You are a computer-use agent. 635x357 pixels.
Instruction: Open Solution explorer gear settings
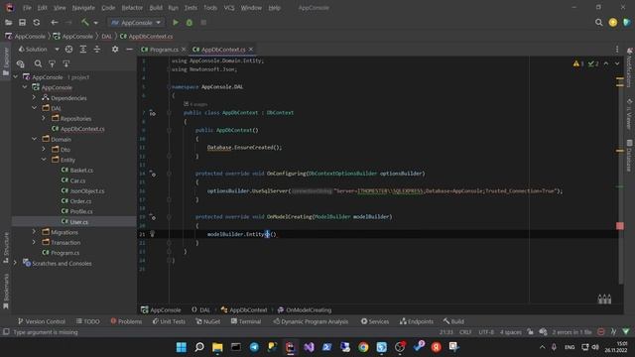point(115,50)
